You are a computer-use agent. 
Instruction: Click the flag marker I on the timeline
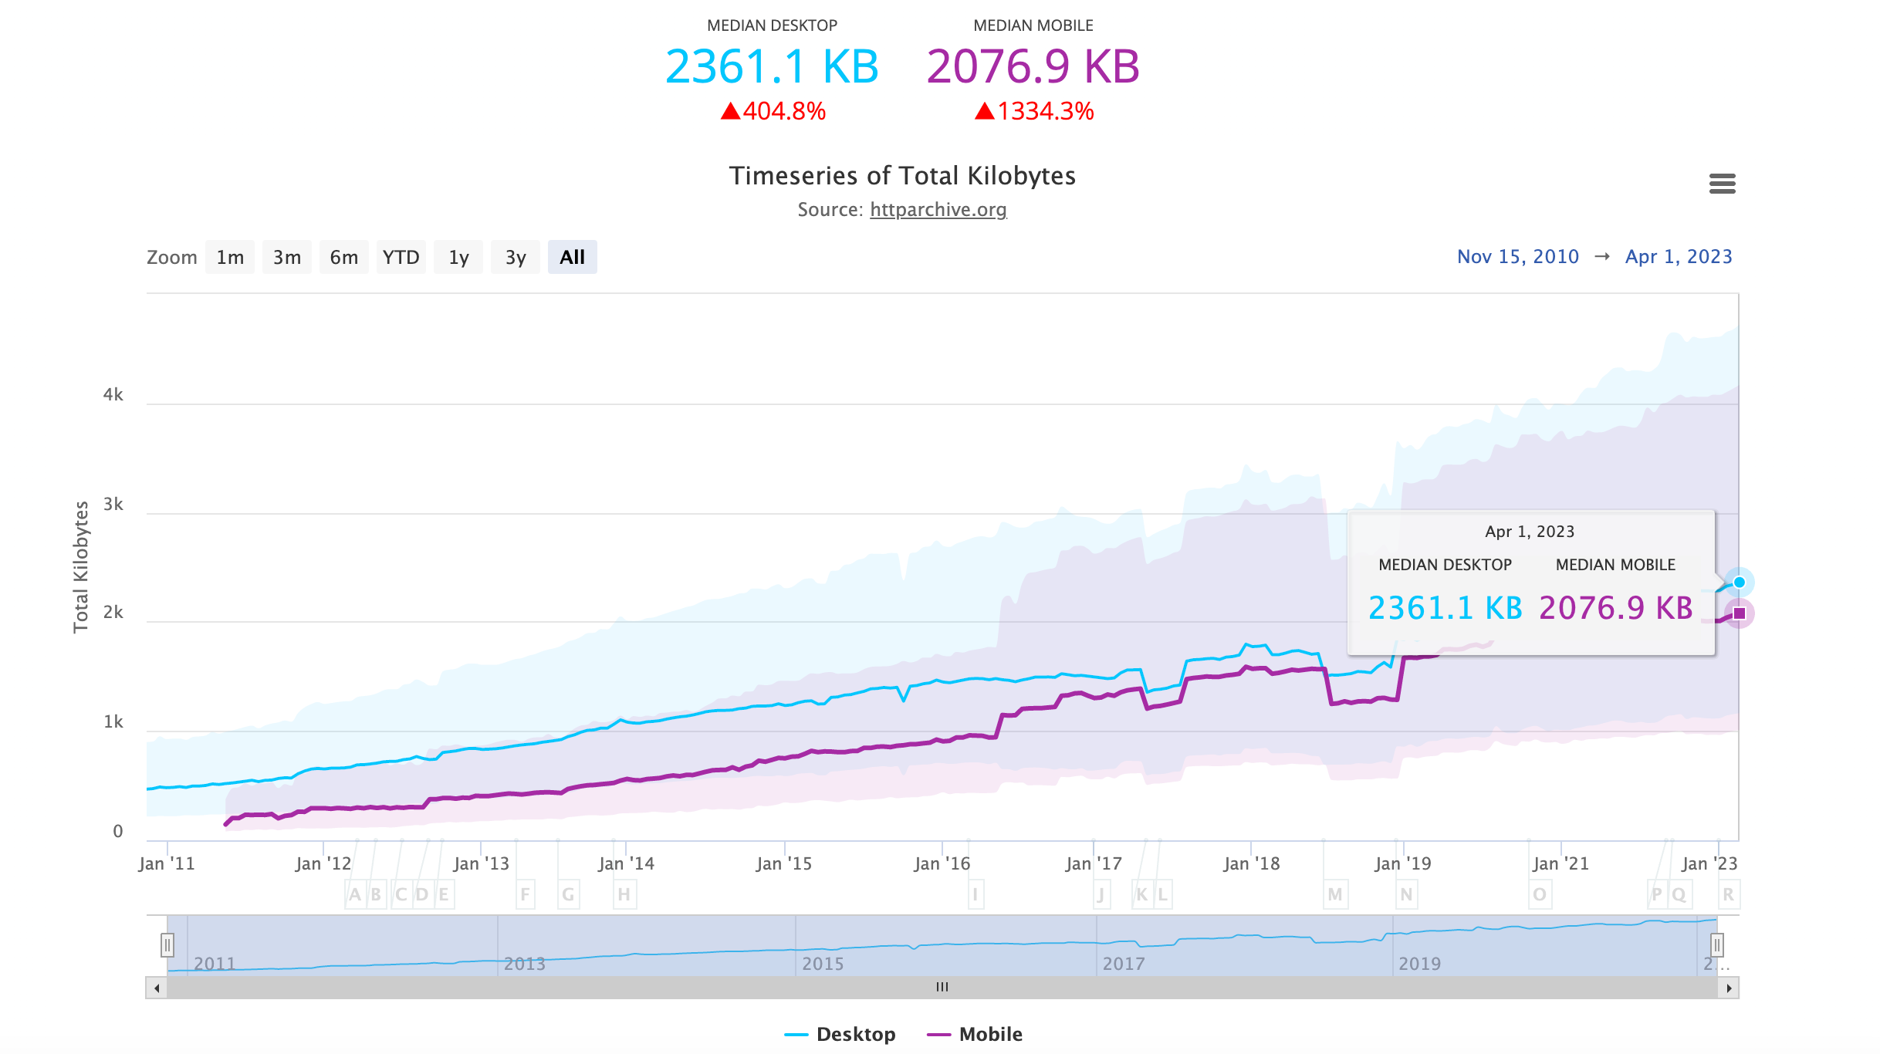pyautogui.click(x=976, y=894)
